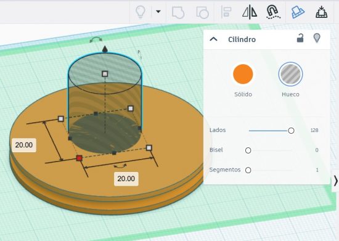The height and width of the screenshot is (241, 339).
Task: Click the Align tool icon
Action: pyautogui.click(x=226, y=12)
